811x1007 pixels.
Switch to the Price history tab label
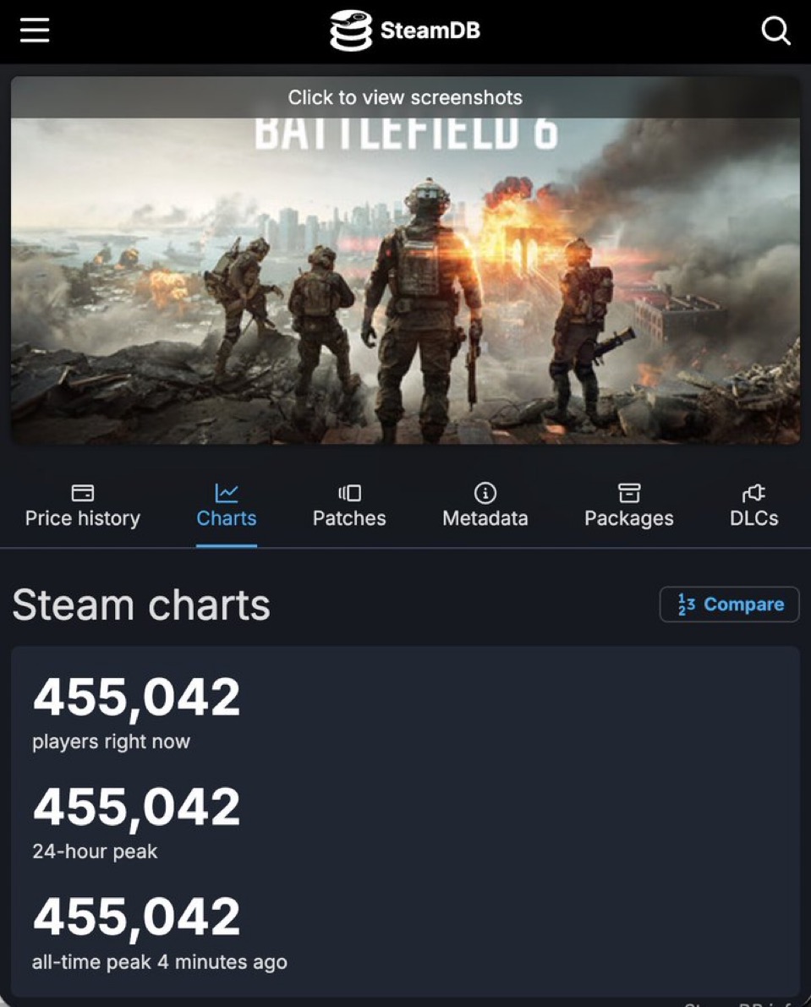(x=82, y=518)
